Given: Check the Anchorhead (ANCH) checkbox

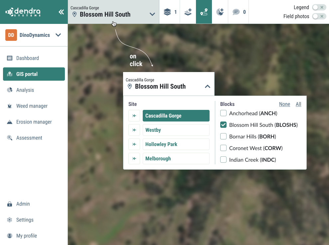Looking at the screenshot, I should point(224,113).
